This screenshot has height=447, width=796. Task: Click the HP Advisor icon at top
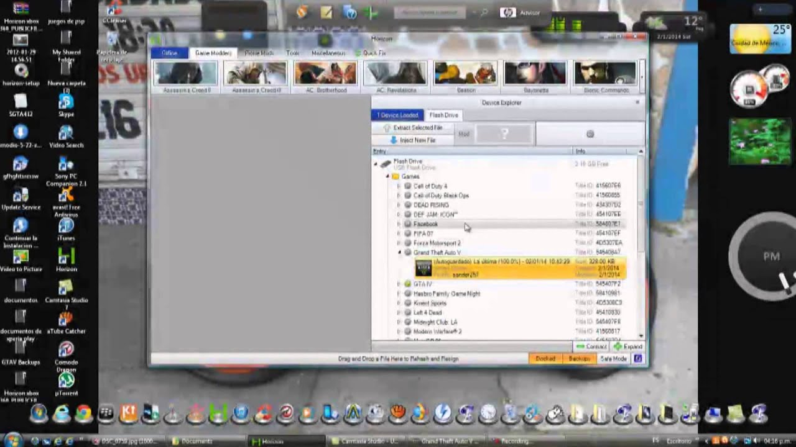click(508, 12)
